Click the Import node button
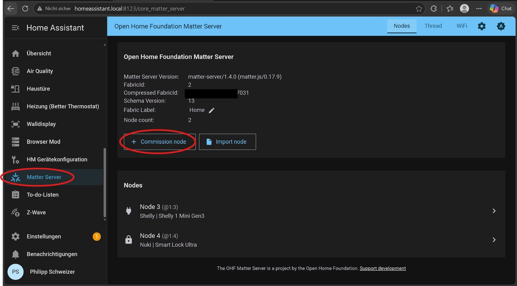The width and height of the screenshot is (517, 286). click(x=227, y=142)
